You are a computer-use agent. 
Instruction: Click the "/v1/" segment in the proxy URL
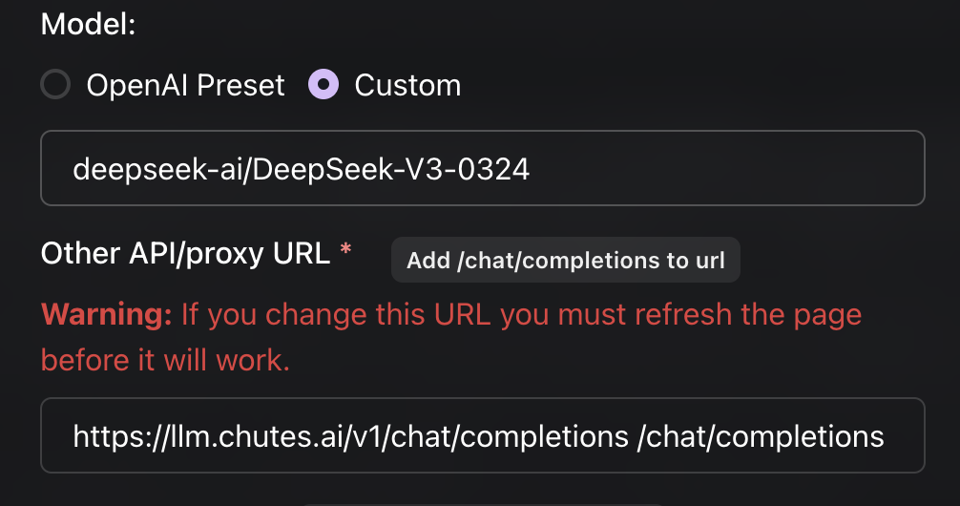[x=376, y=437]
